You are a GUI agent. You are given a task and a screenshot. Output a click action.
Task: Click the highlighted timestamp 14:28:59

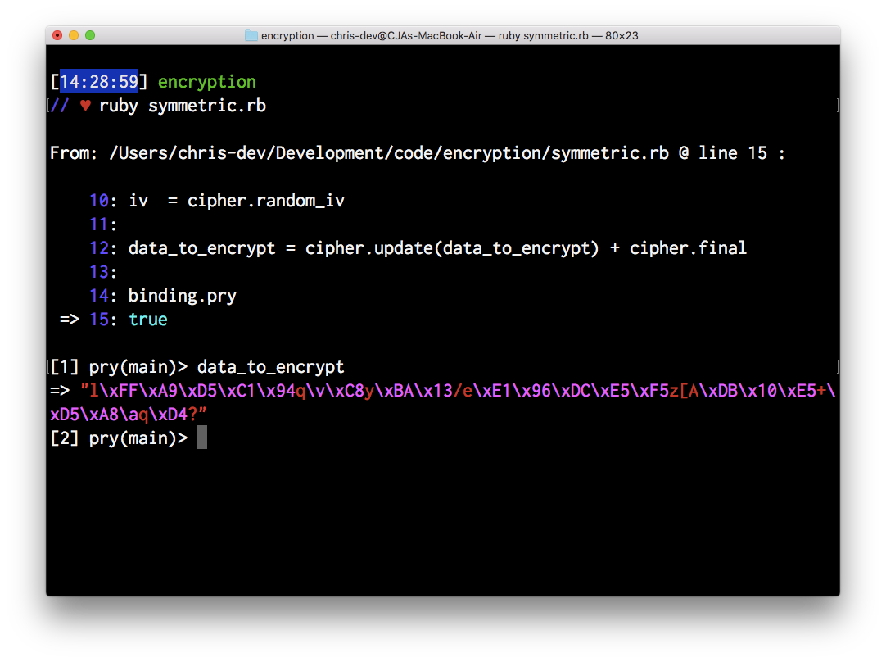(x=99, y=82)
